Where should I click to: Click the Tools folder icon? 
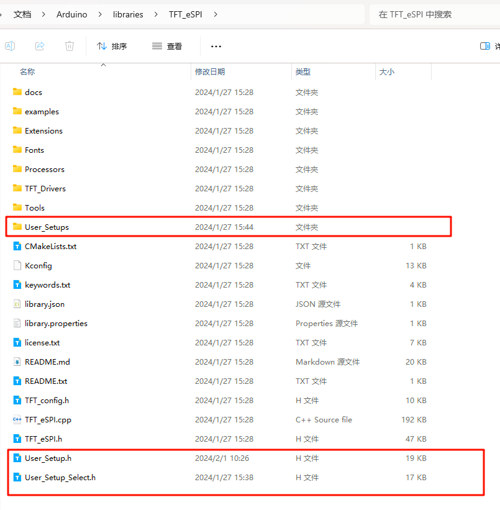click(x=17, y=207)
